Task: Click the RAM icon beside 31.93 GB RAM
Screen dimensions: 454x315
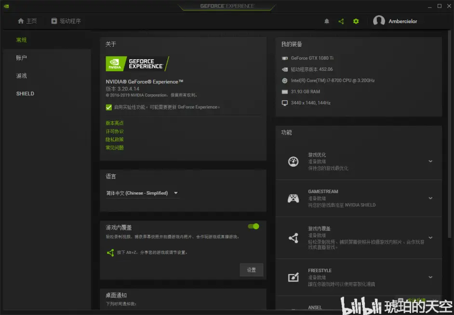Action: 285,92
